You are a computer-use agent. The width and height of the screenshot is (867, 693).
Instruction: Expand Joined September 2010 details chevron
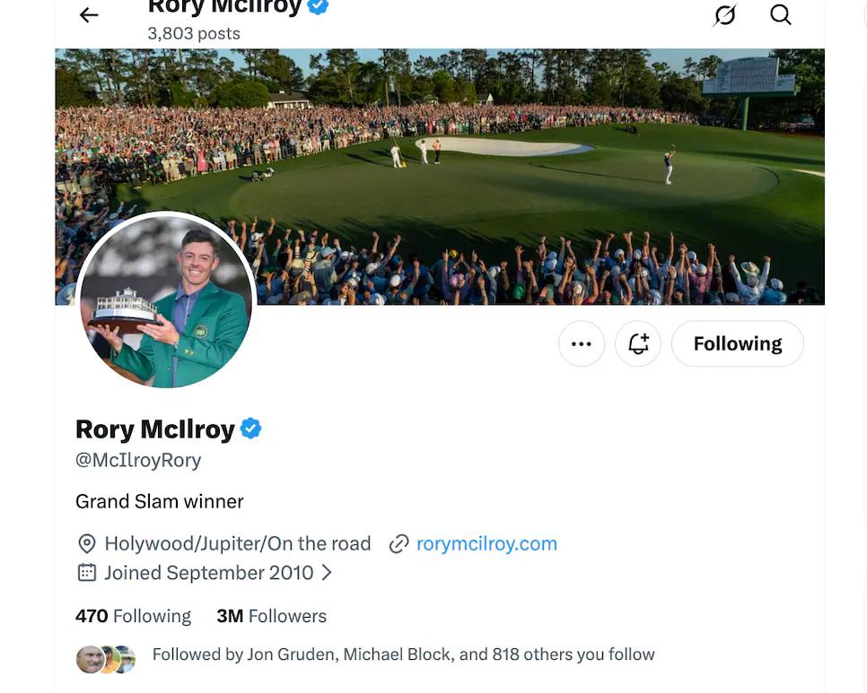click(x=327, y=573)
